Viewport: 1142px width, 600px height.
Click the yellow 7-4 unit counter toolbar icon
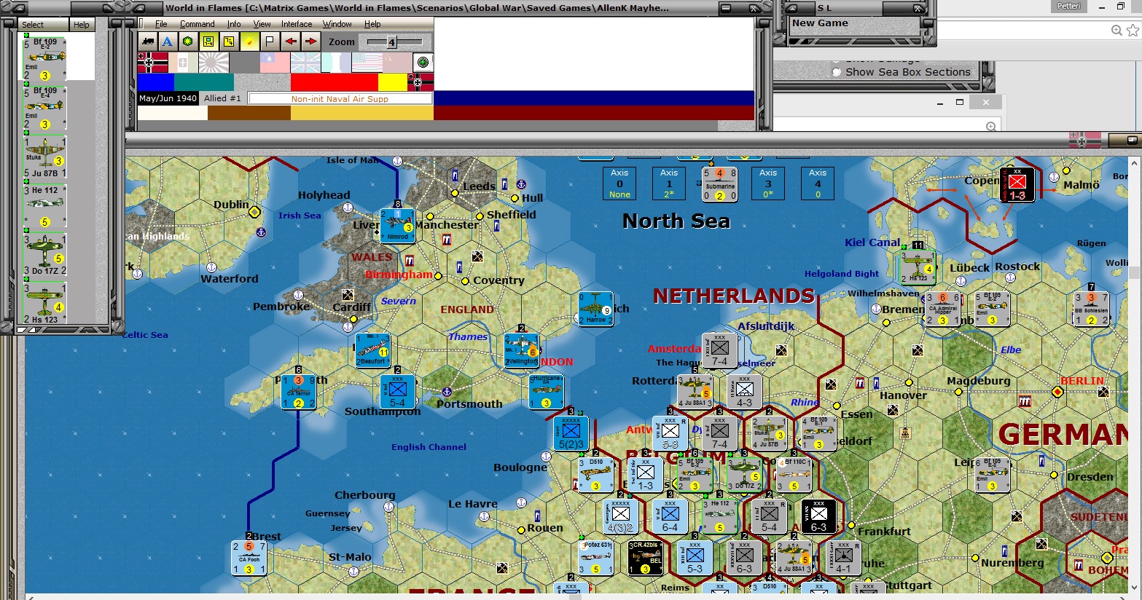tap(208, 42)
